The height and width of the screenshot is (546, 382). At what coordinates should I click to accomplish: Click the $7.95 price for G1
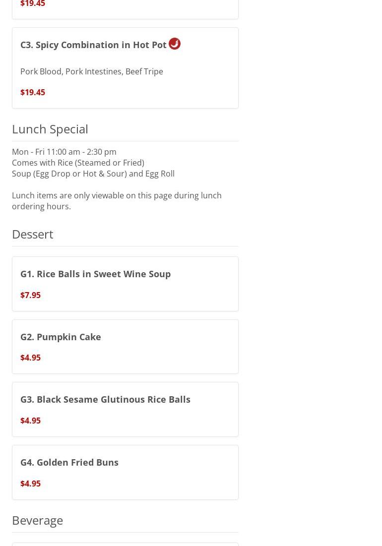pos(30,295)
